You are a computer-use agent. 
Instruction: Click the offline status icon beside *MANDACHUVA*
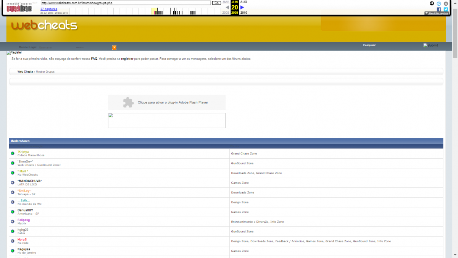(x=13, y=183)
